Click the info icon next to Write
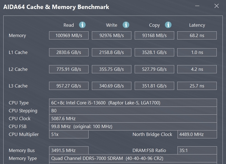 126,25
